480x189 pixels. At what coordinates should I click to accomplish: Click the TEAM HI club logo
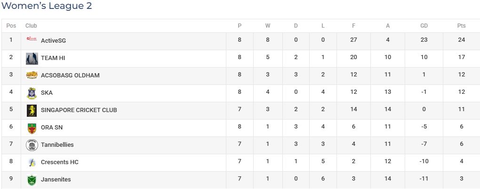(32, 59)
